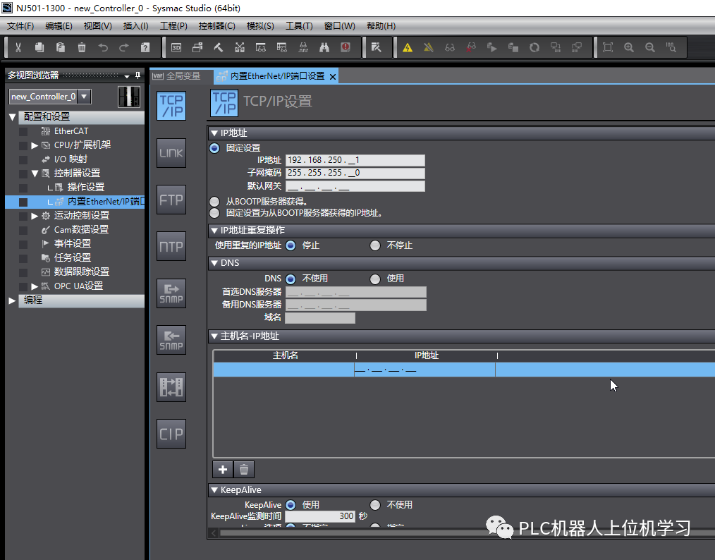Click the synchronize circular arrow toolbar icon
This screenshot has width=715, height=560.
[x=534, y=47]
